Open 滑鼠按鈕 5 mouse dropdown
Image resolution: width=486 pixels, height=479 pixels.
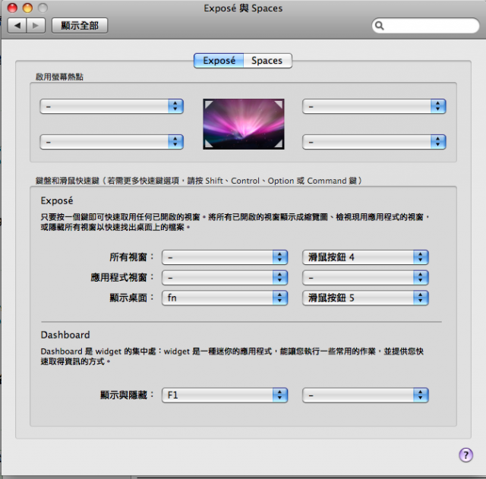coord(365,298)
